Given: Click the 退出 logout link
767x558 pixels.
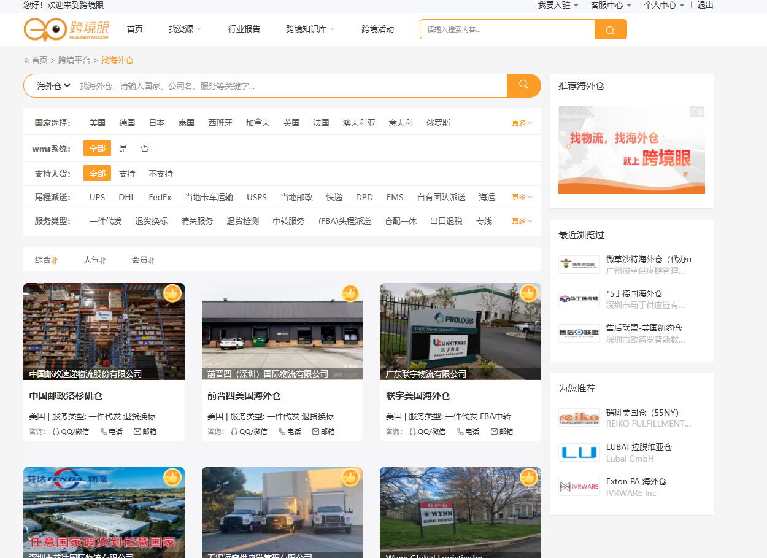Looking at the screenshot, I should (x=706, y=5).
